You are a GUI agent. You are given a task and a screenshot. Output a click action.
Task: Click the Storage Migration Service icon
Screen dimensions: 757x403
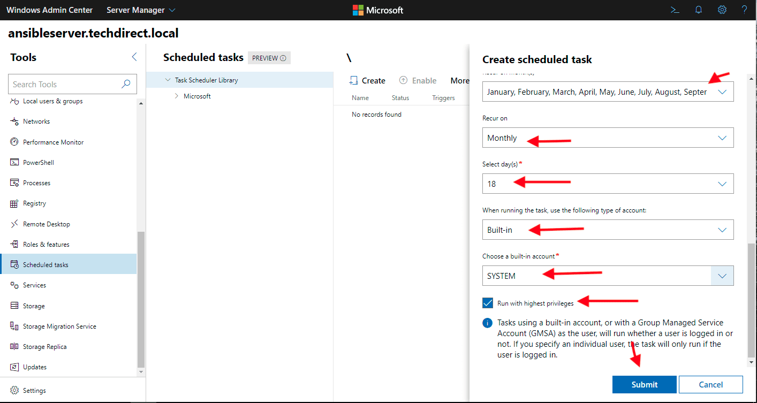tap(14, 326)
